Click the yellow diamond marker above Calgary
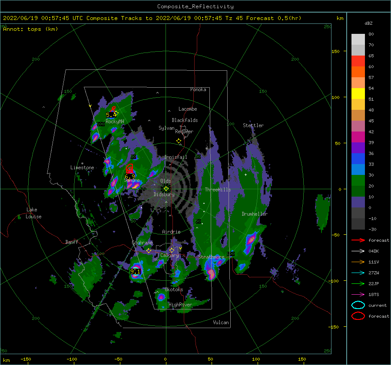 pyautogui.click(x=172, y=250)
